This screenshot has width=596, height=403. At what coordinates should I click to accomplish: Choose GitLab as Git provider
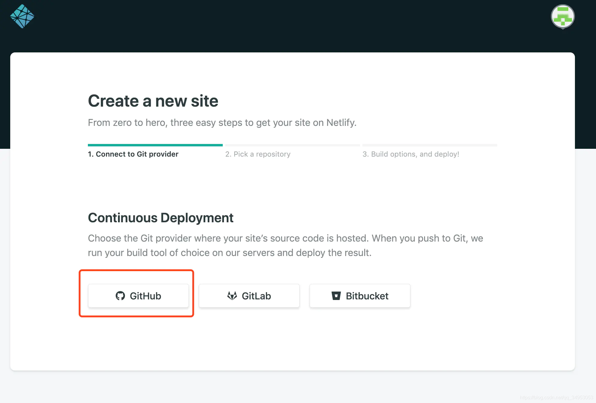pos(249,296)
